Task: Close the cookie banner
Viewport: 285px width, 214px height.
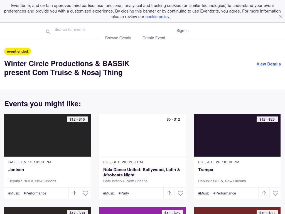Action: [281, 17]
